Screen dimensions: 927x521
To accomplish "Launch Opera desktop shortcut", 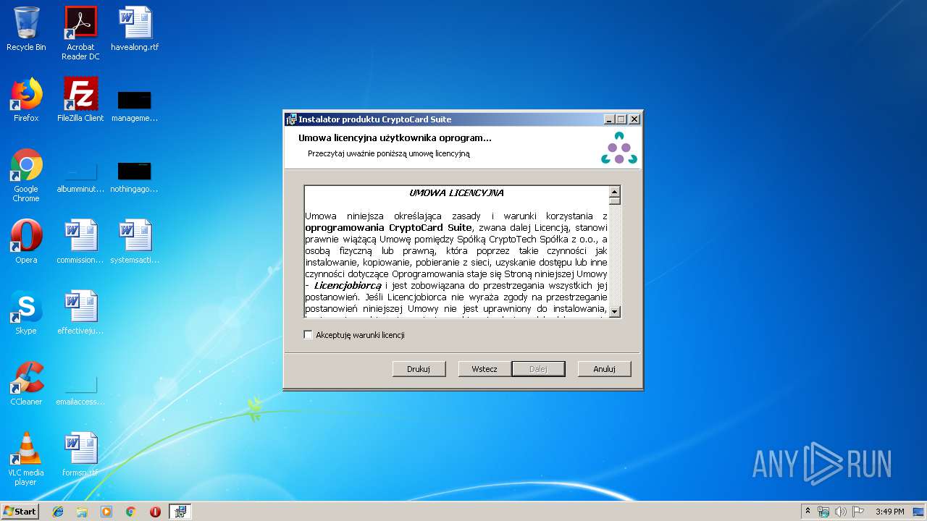I will 26,242.
